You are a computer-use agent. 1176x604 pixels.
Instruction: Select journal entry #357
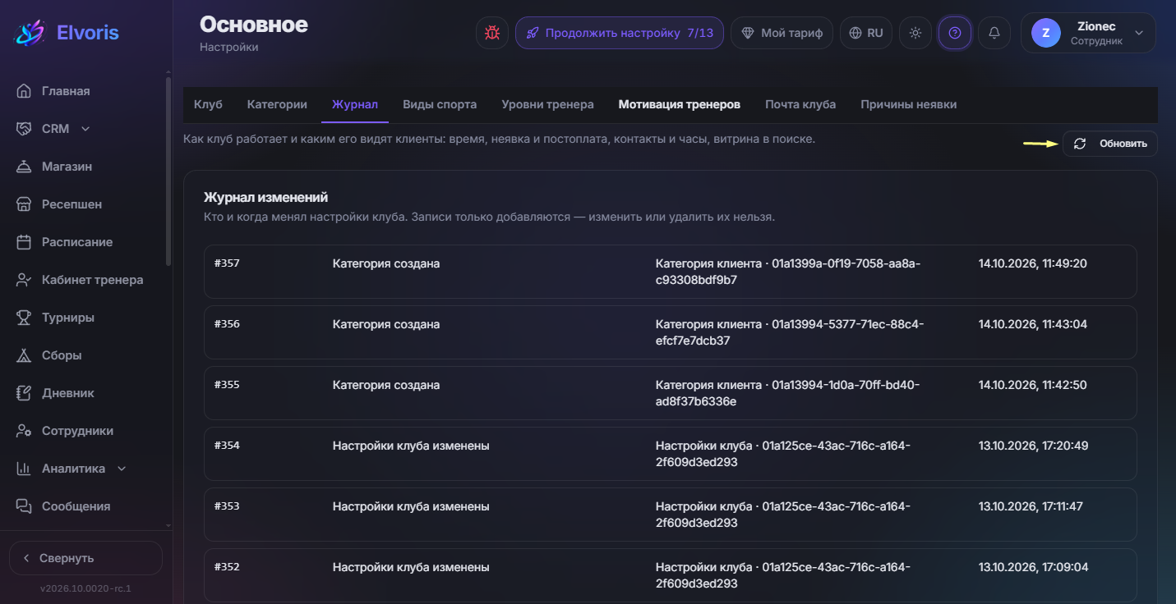[670, 272]
